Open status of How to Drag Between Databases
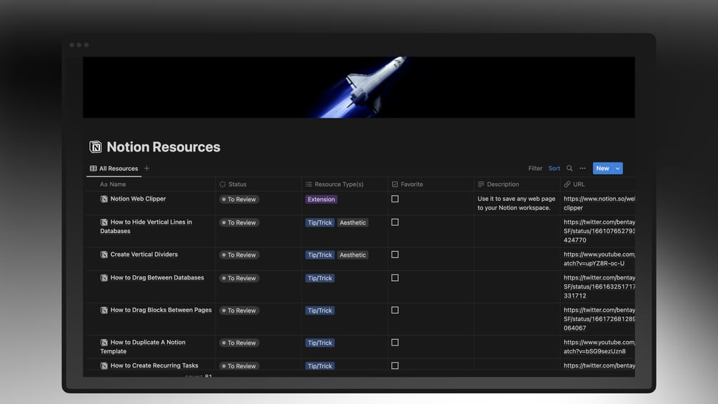Image resolution: width=718 pixels, height=404 pixels. (x=239, y=278)
